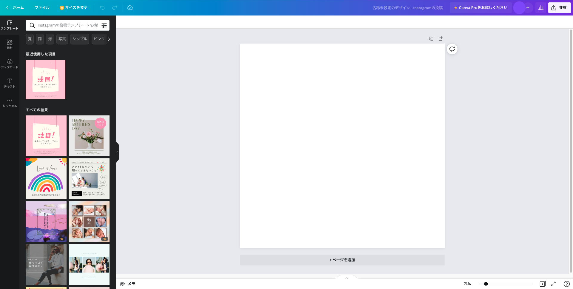The height and width of the screenshot is (289, 573).
Task: Click the duplicate page icon above the canvas
Action: 431,38
